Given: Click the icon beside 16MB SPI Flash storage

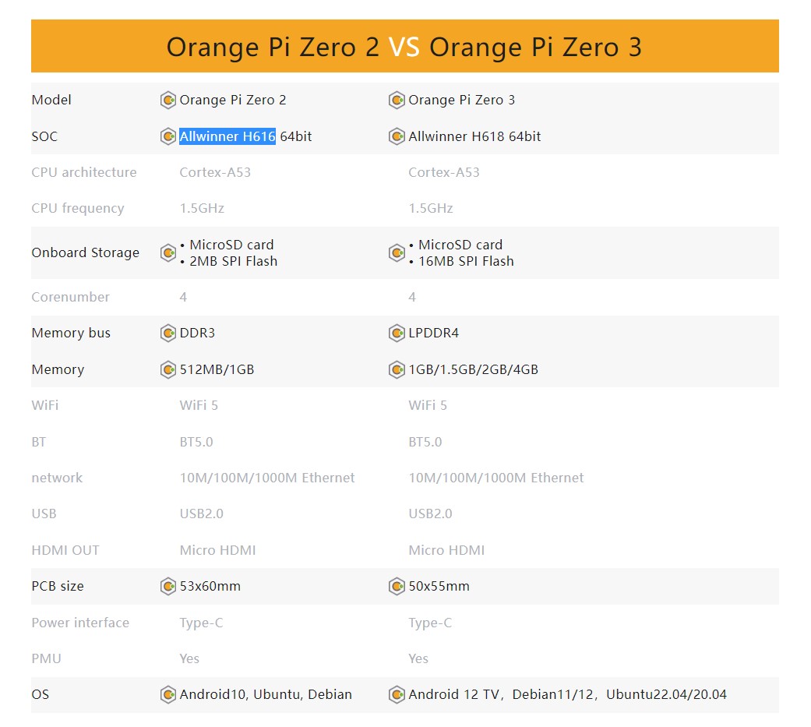Looking at the screenshot, I should [397, 253].
